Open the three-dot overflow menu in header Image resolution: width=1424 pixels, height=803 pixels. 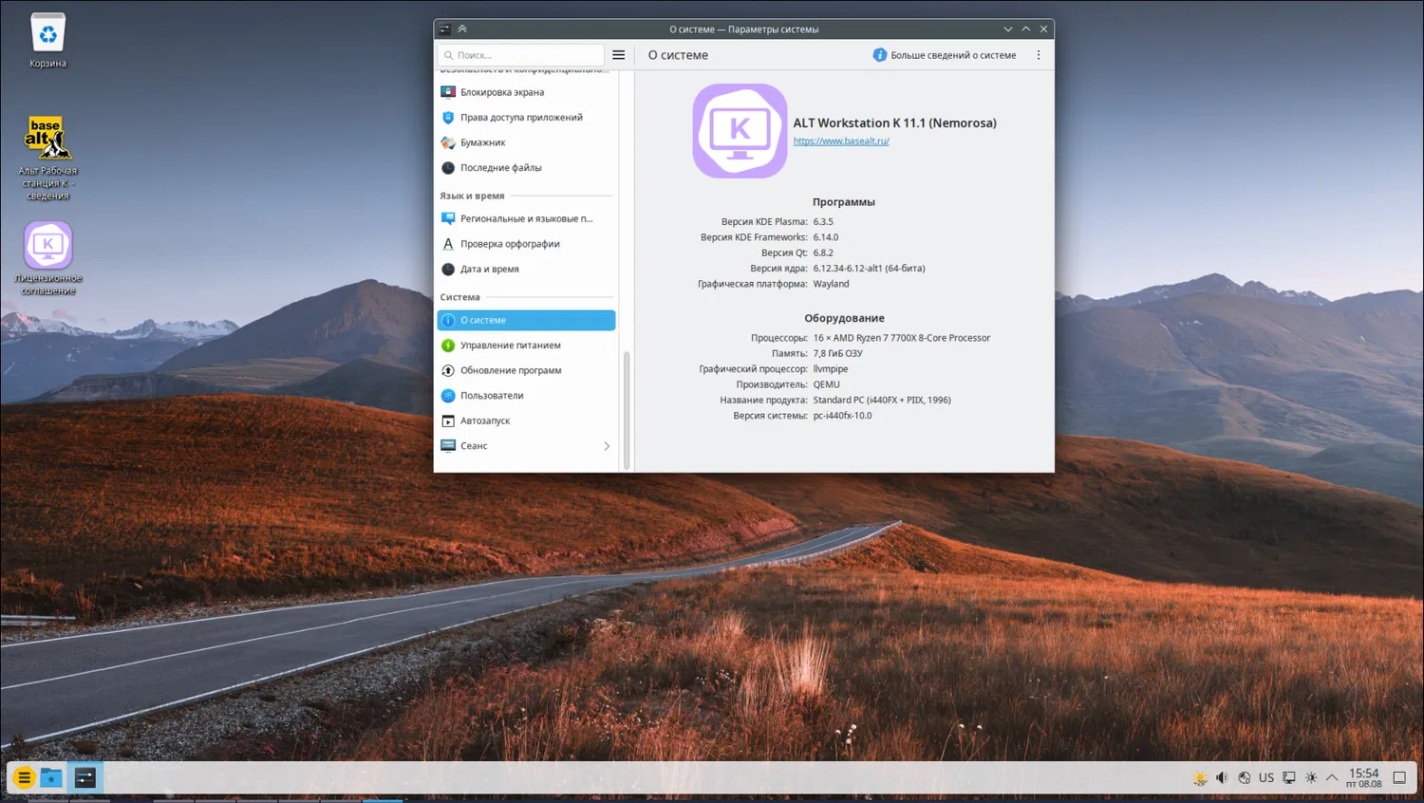[x=1039, y=55]
